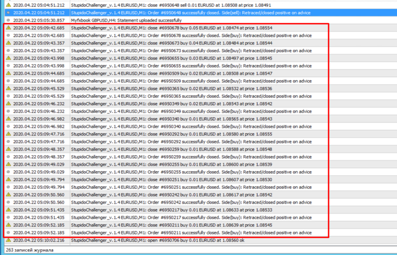397x255 pixels.
Task: Select message 'Order #6950211 successfully closed'
Action: [191, 233]
